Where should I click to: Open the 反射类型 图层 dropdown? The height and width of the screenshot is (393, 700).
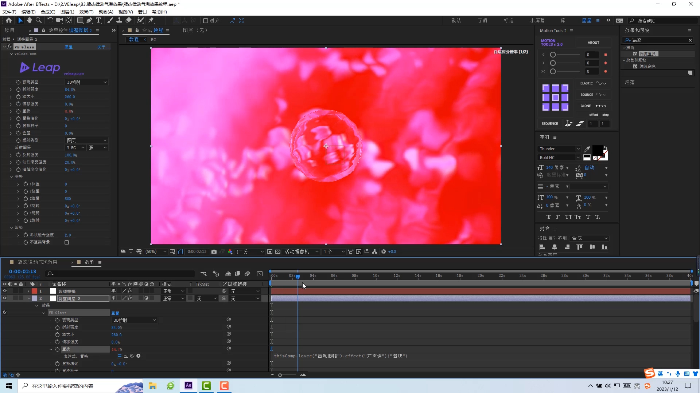coord(87,140)
